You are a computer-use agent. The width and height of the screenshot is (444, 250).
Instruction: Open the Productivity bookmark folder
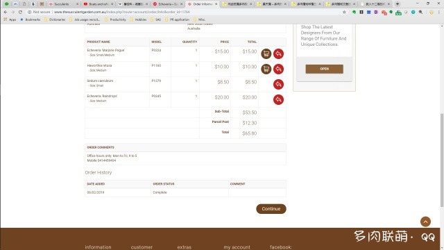click(116, 19)
